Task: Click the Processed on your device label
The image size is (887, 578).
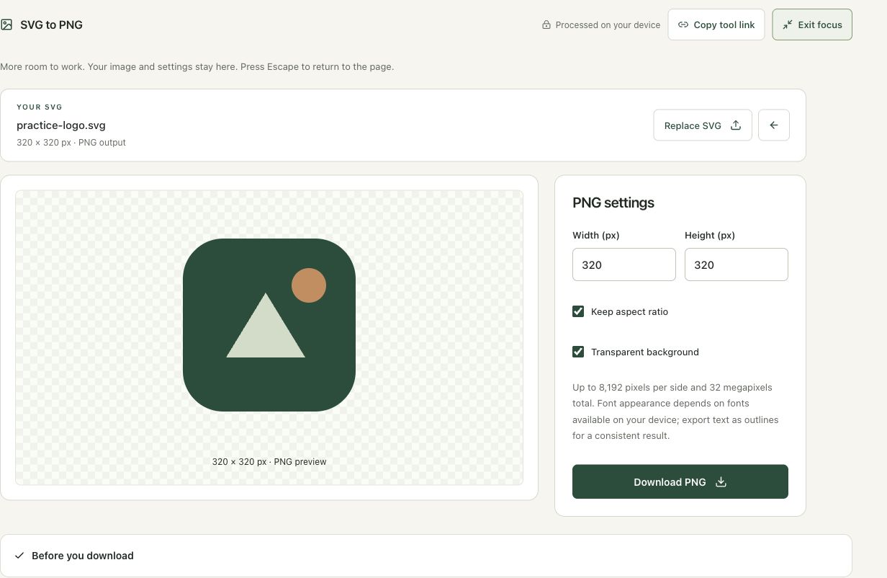Action: [x=608, y=25]
